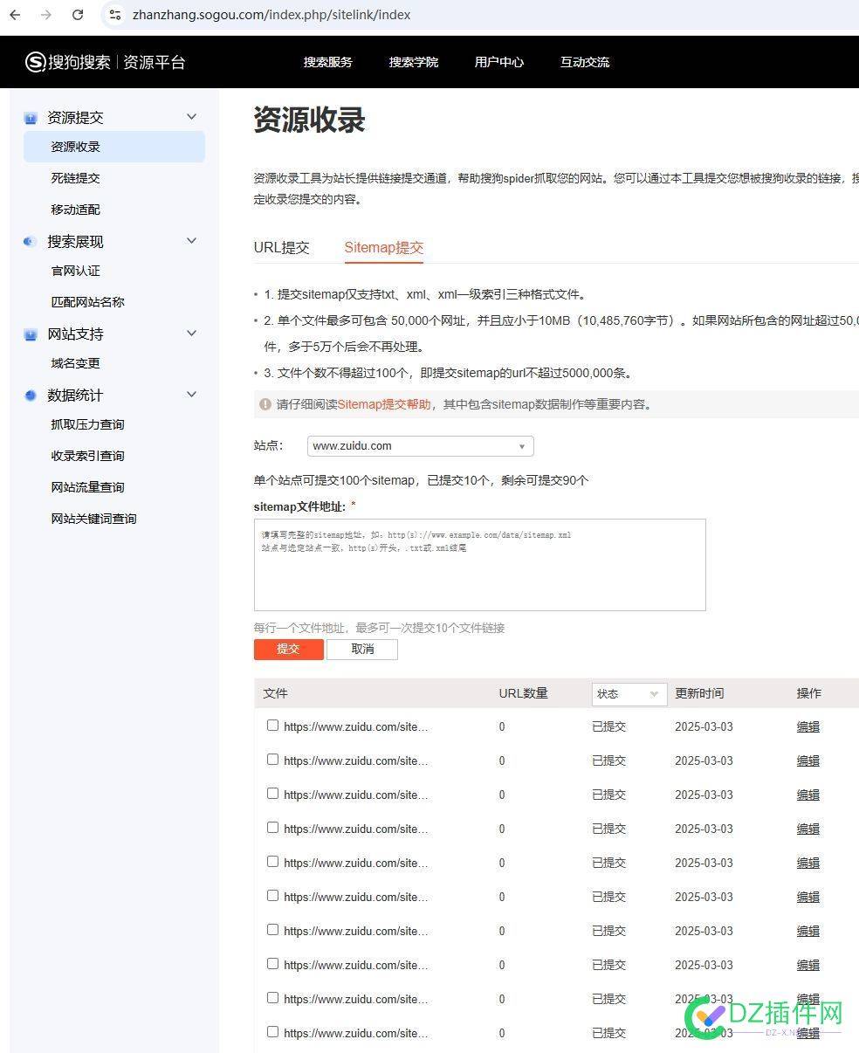The width and height of the screenshot is (859, 1053).
Task: Switch to the URL提交 tab
Action: [281, 247]
